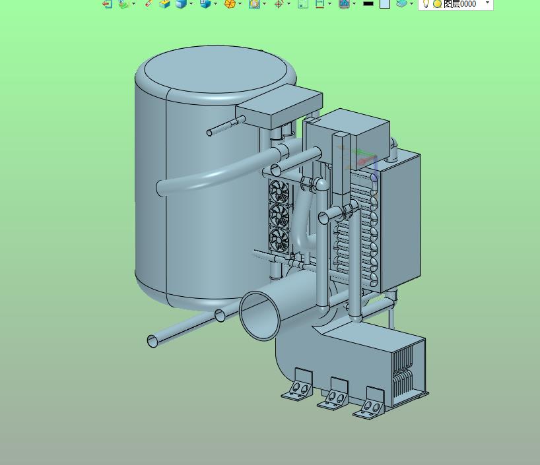Click the green document page icon
The height and width of the screenshot is (465, 540).
coord(303,4)
